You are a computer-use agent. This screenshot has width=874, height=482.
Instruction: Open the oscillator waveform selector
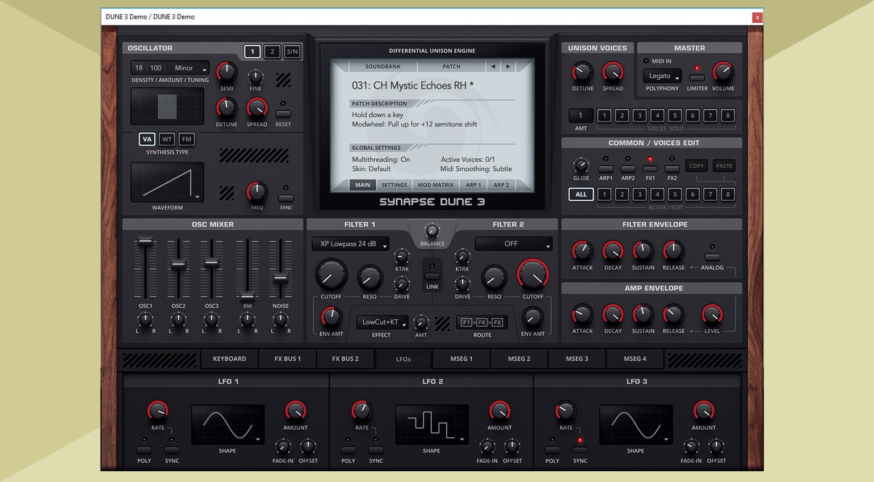click(167, 182)
